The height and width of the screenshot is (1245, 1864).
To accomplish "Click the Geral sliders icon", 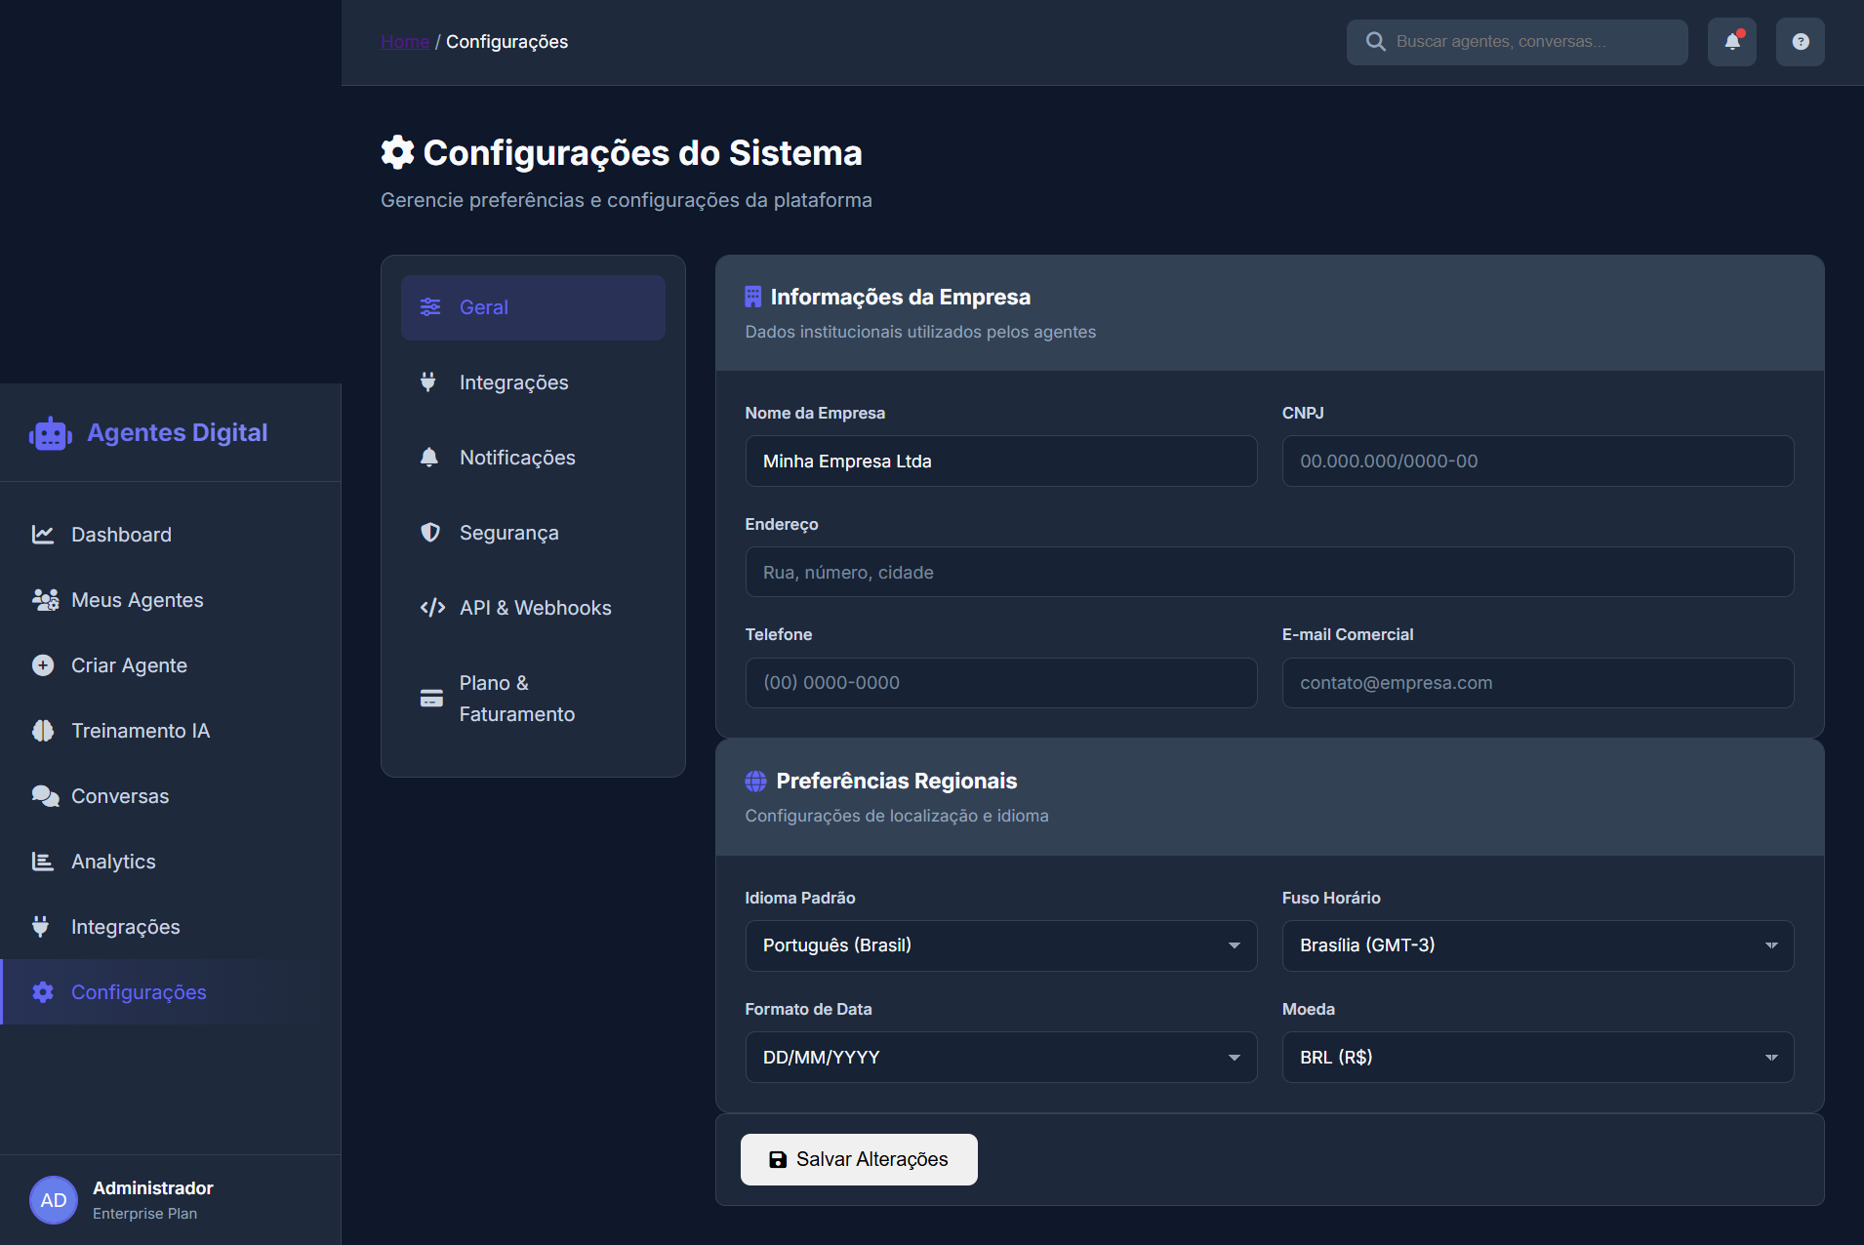I will coord(430,307).
